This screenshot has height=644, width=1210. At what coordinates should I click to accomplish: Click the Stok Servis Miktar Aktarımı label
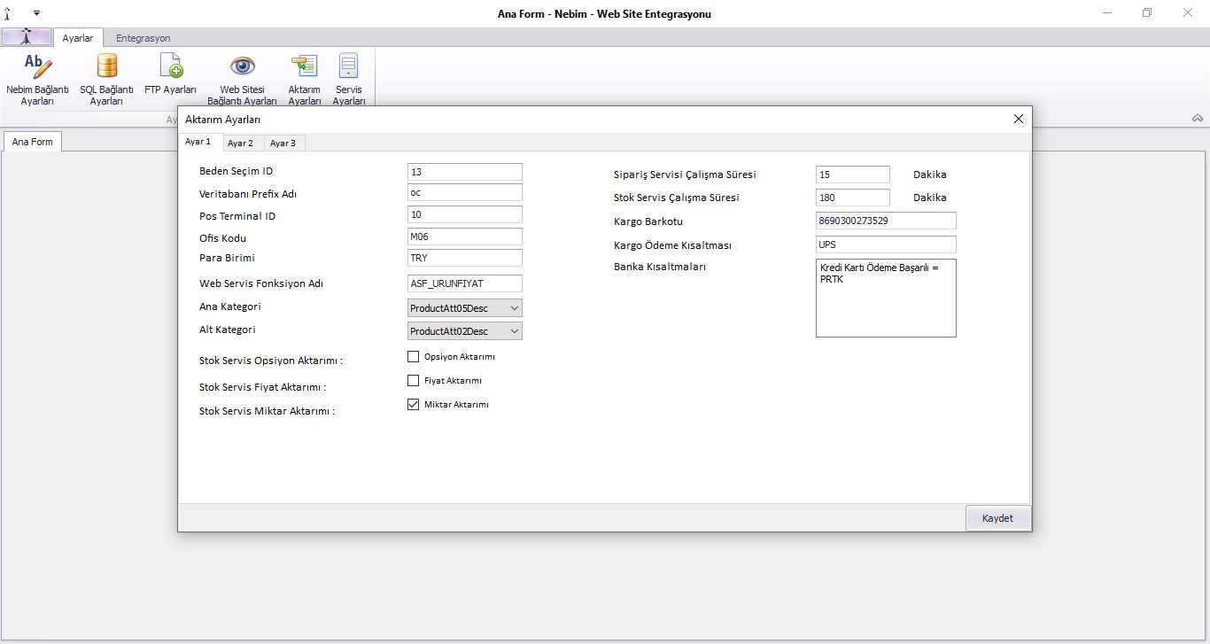[x=267, y=411]
